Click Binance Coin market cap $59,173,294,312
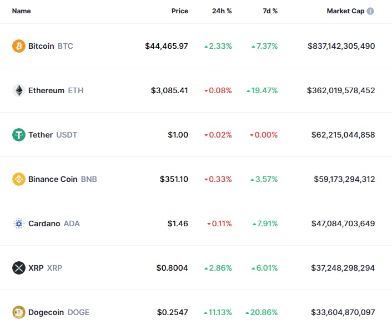Viewport: 392px width, 330px height. pos(344,179)
